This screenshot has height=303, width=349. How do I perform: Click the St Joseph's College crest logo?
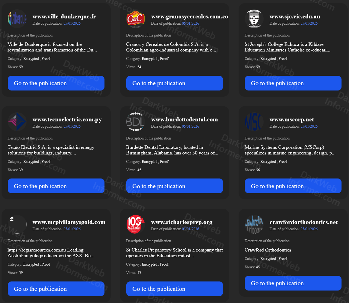tap(254, 19)
